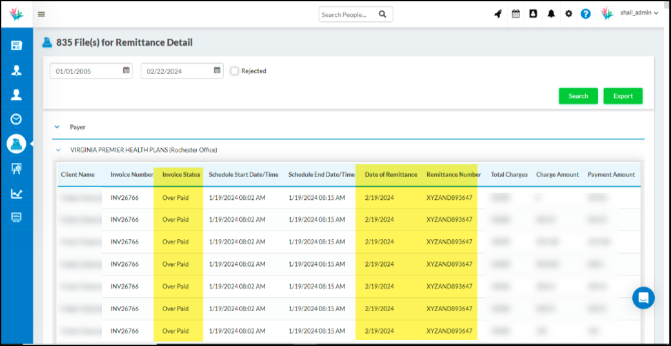Open the shail_admin user dropdown

point(639,14)
